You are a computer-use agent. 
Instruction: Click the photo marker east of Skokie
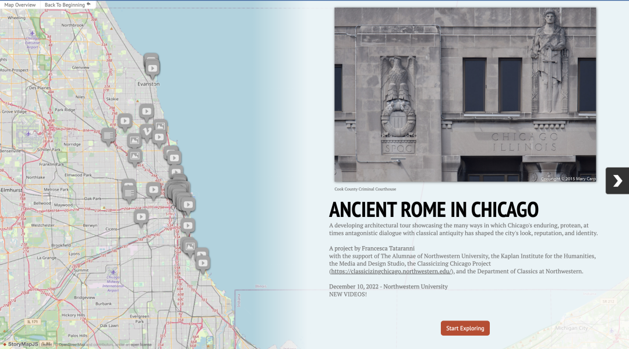point(159,126)
